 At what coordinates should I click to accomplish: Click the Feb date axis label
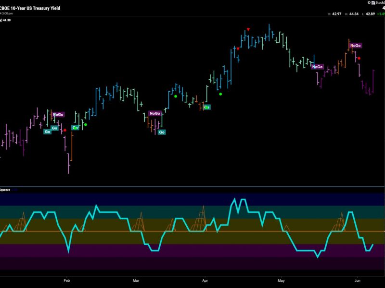click(66, 280)
